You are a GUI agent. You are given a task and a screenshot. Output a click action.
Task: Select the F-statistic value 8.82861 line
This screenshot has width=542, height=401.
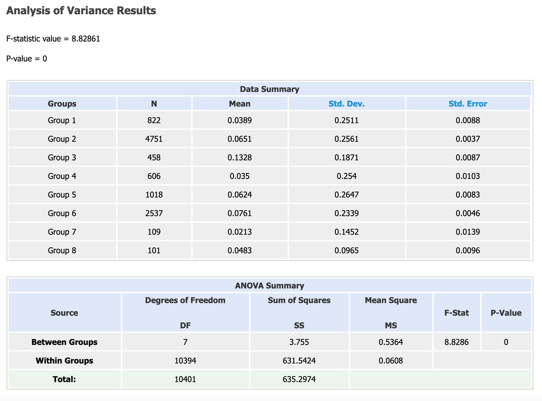[x=53, y=39]
